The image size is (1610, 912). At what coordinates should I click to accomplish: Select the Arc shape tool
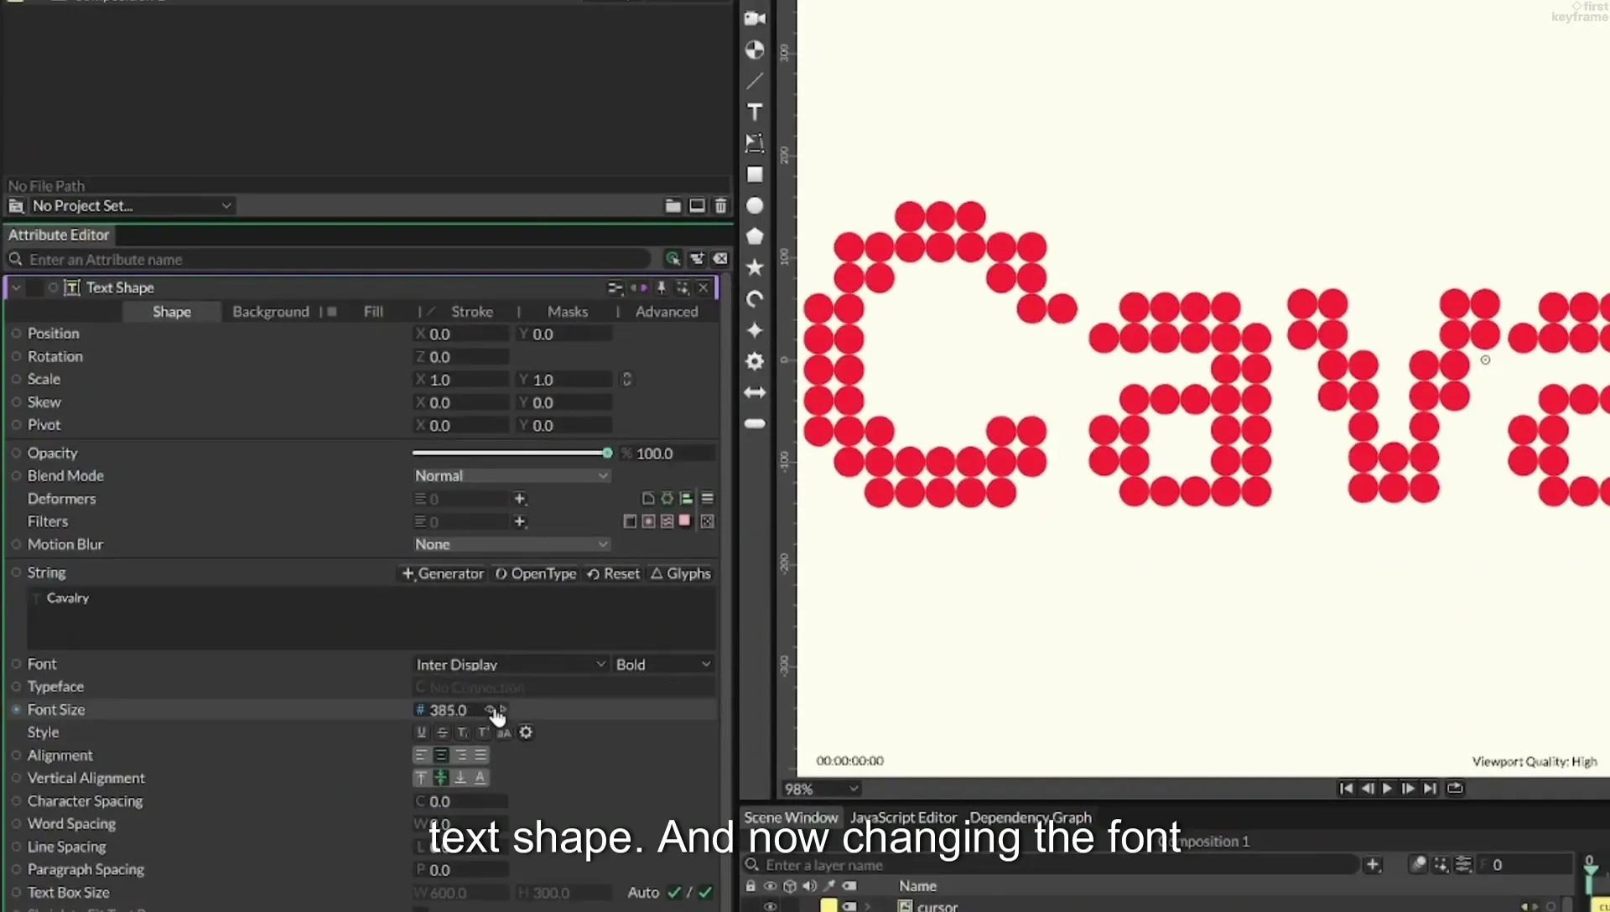click(x=755, y=298)
